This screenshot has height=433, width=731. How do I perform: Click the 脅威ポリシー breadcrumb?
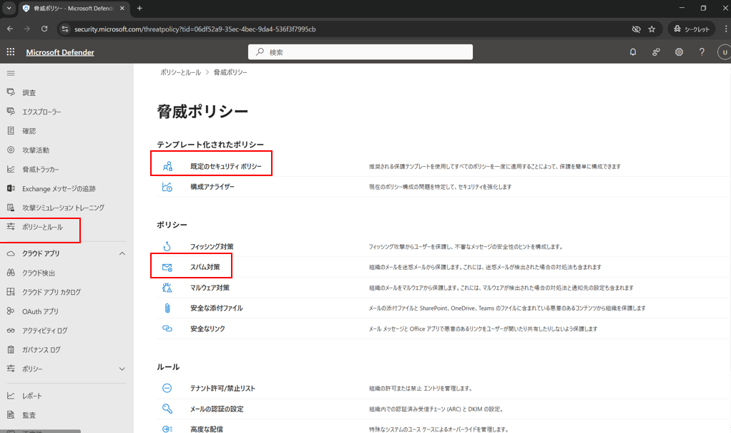click(230, 72)
